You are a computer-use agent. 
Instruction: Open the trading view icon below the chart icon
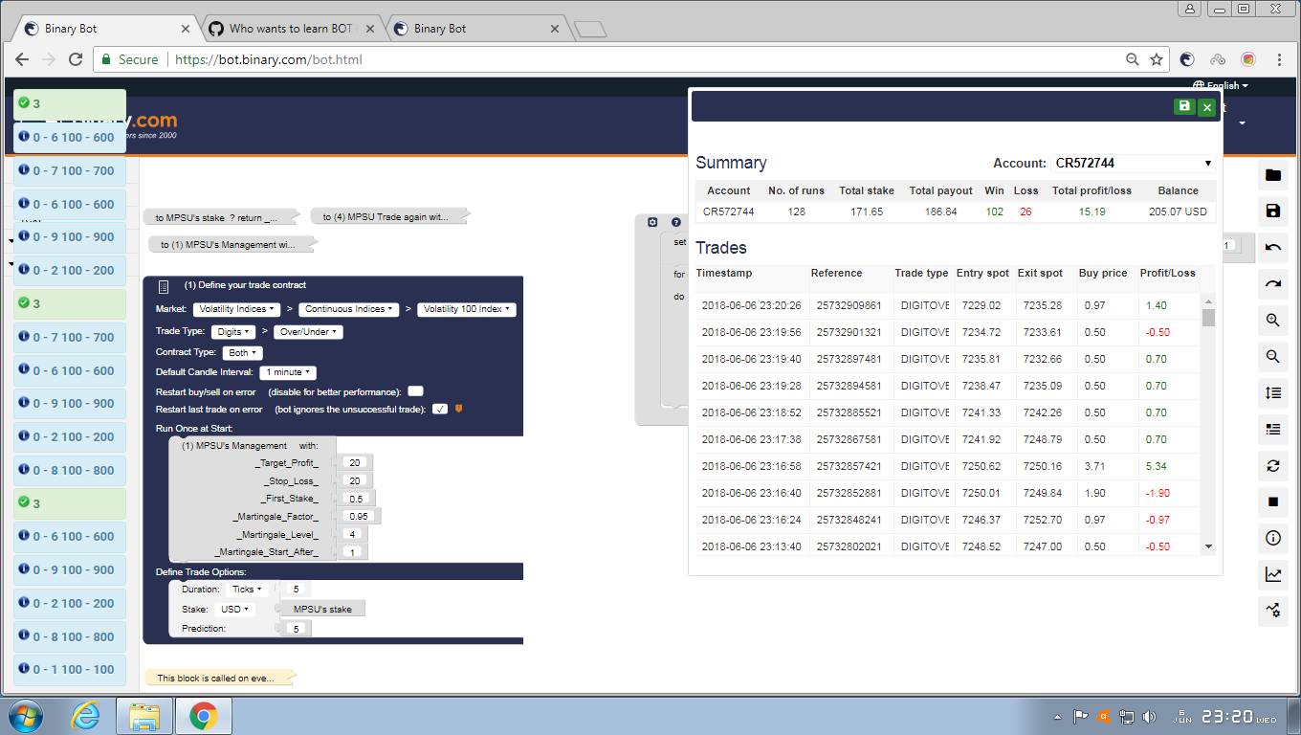pos(1273,612)
